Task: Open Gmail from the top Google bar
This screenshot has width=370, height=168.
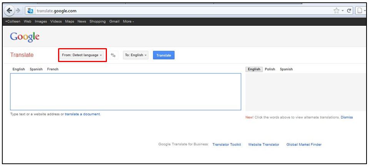Action: coord(114,22)
